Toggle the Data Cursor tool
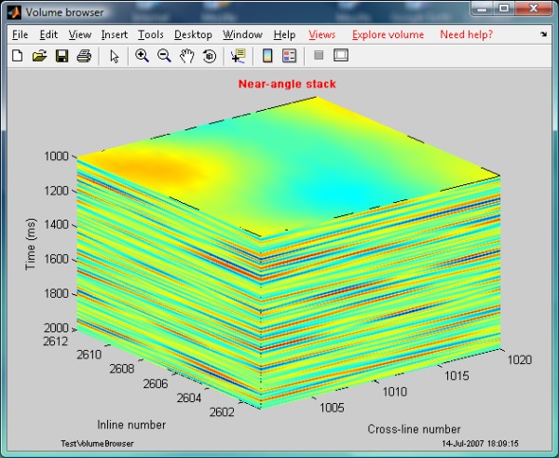This screenshot has height=458, width=559. (237, 56)
